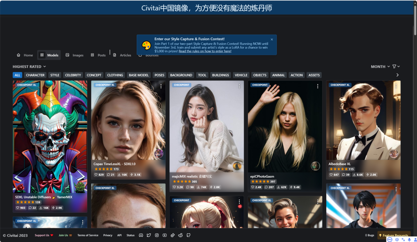The width and height of the screenshot is (417, 242).
Task: Switch to the Articles tab
Action: coord(122,55)
